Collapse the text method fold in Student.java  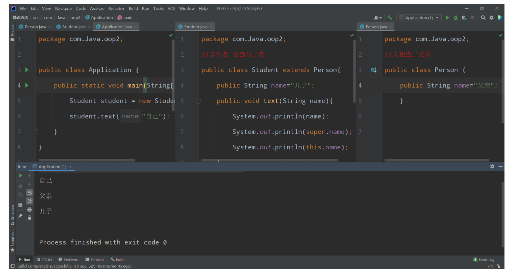199,101
